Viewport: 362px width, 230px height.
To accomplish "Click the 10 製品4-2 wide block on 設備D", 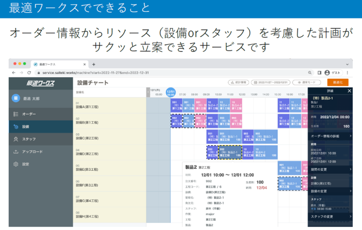I will [266, 152].
